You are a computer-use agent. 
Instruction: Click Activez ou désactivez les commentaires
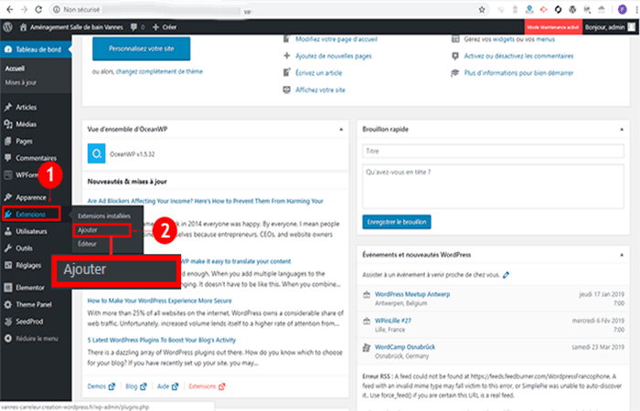518,56
